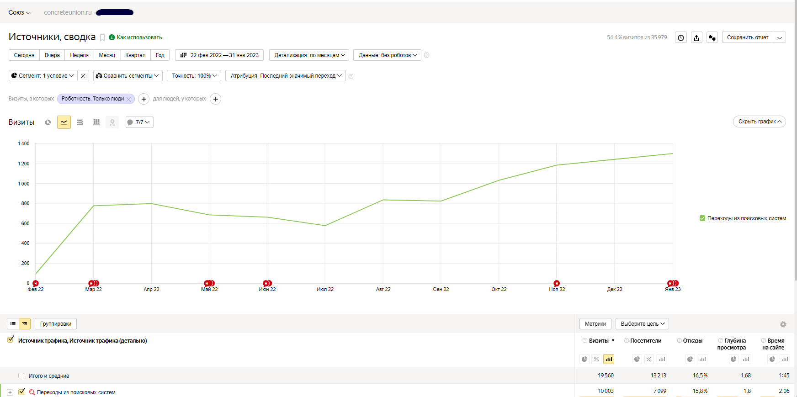Image resolution: width=797 pixels, height=397 pixels.
Task: Show Визиты column as pie chart
Action: pyautogui.click(x=584, y=359)
